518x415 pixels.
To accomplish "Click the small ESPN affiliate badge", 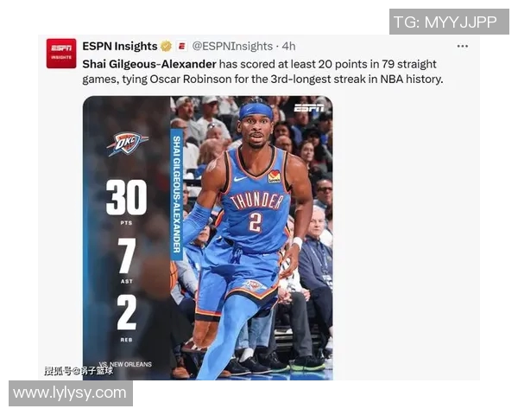I will [181, 46].
